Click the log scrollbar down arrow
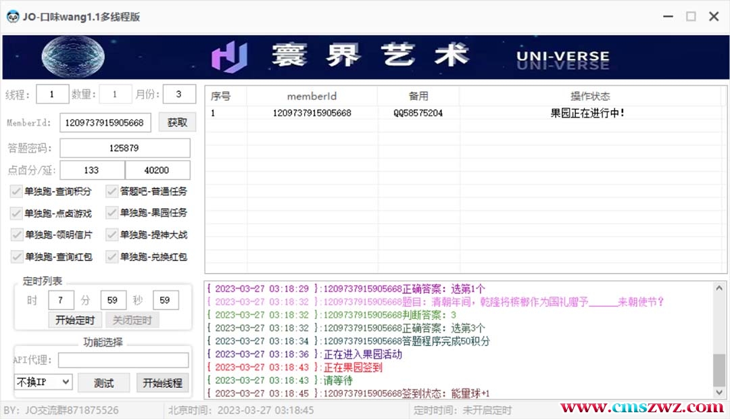The image size is (730, 419). point(721,392)
